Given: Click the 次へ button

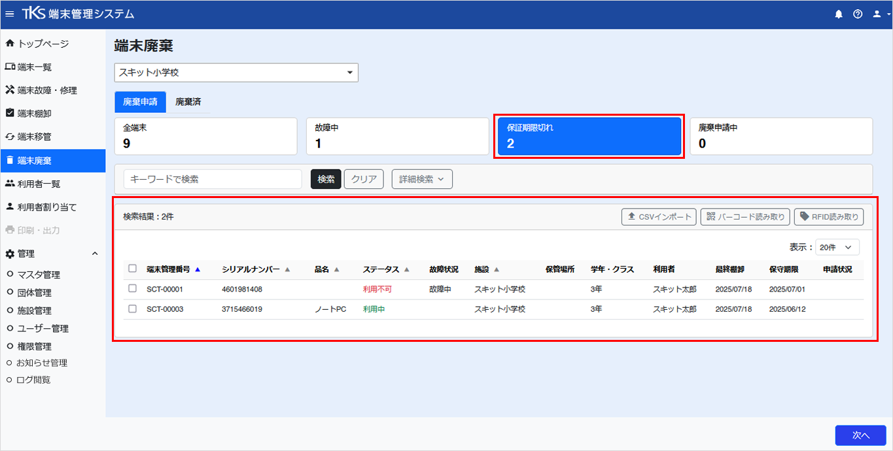Looking at the screenshot, I should (x=860, y=435).
